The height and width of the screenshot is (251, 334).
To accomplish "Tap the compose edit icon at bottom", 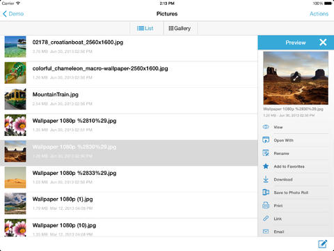I will [323, 244].
